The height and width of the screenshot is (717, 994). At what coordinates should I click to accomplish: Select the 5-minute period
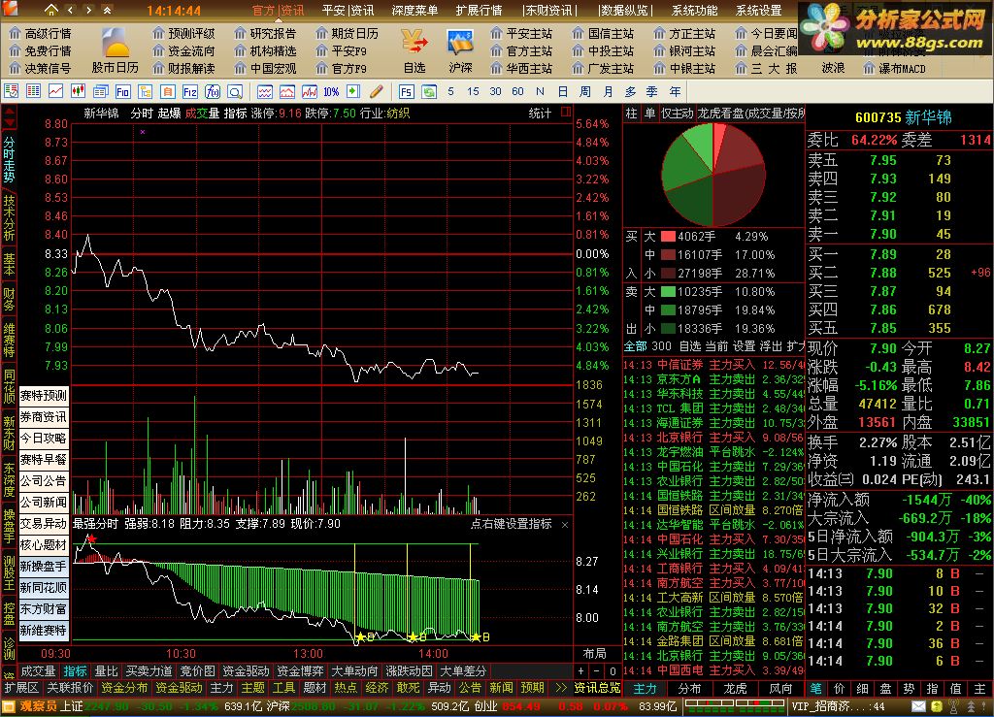tap(450, 91)
